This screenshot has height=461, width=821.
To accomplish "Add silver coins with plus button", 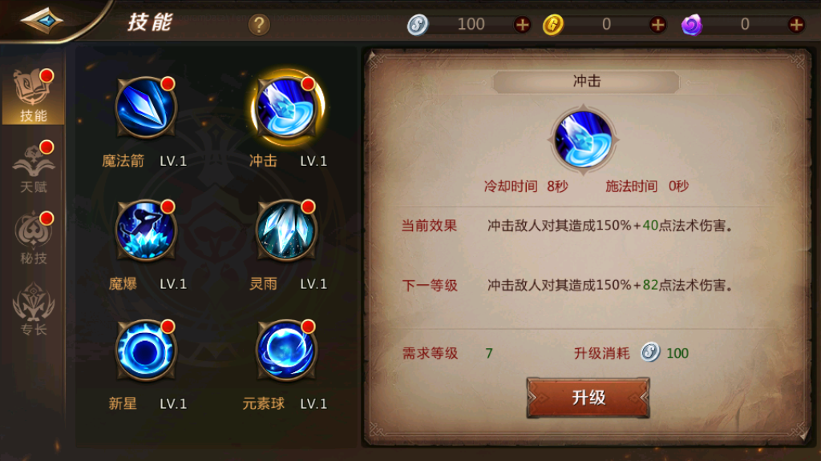I will [522, 25].
